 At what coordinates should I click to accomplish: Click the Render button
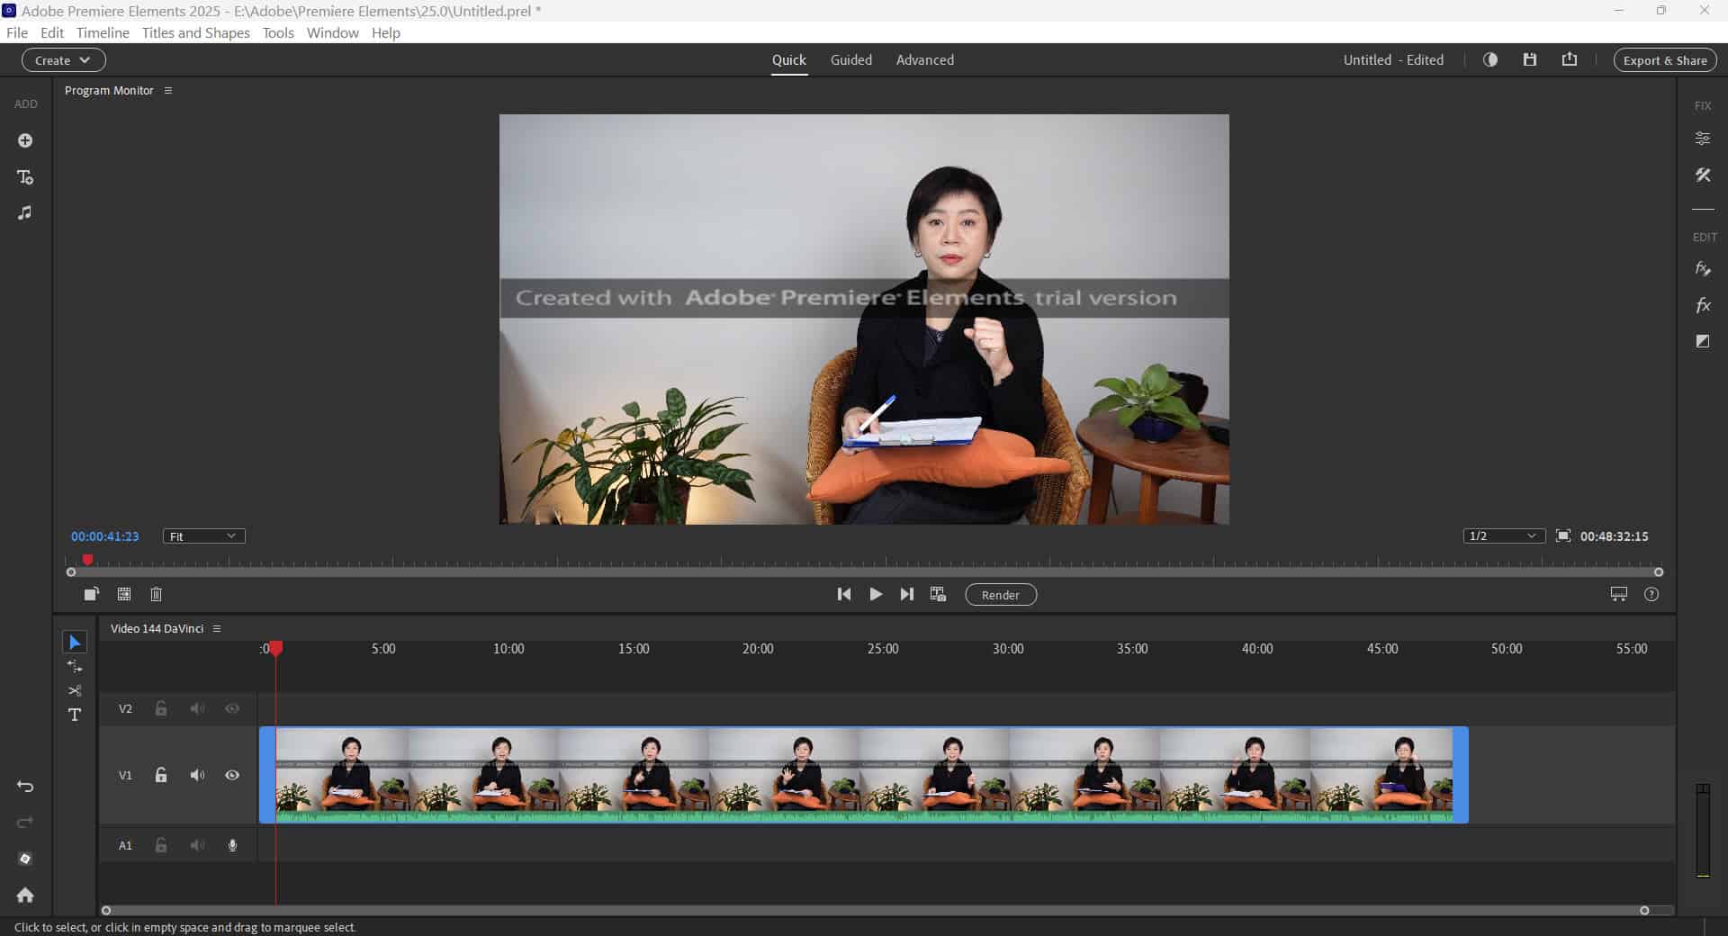(1000, 594)
